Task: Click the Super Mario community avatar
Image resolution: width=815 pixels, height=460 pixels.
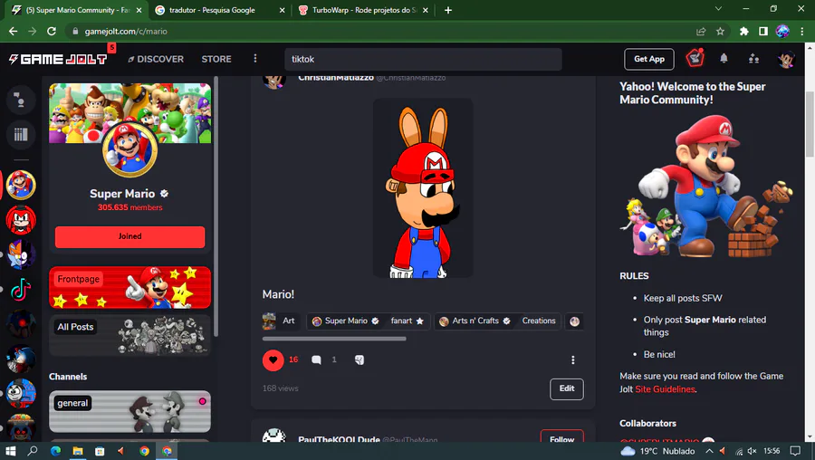Action: tap(129, 150)
